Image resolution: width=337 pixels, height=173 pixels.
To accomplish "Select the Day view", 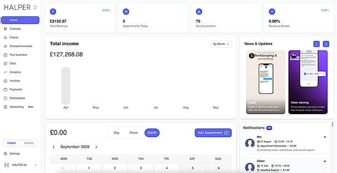I will click(116, 133).
